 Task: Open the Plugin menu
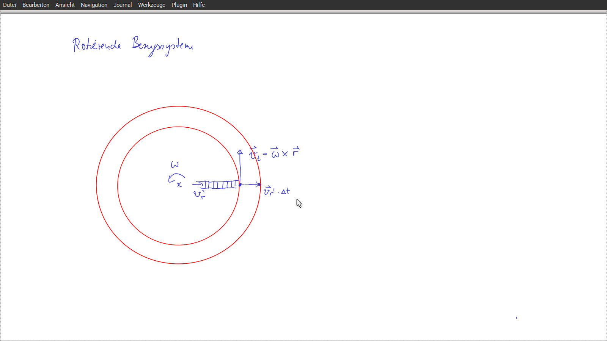pyautogui.click(x=179, y=5)
